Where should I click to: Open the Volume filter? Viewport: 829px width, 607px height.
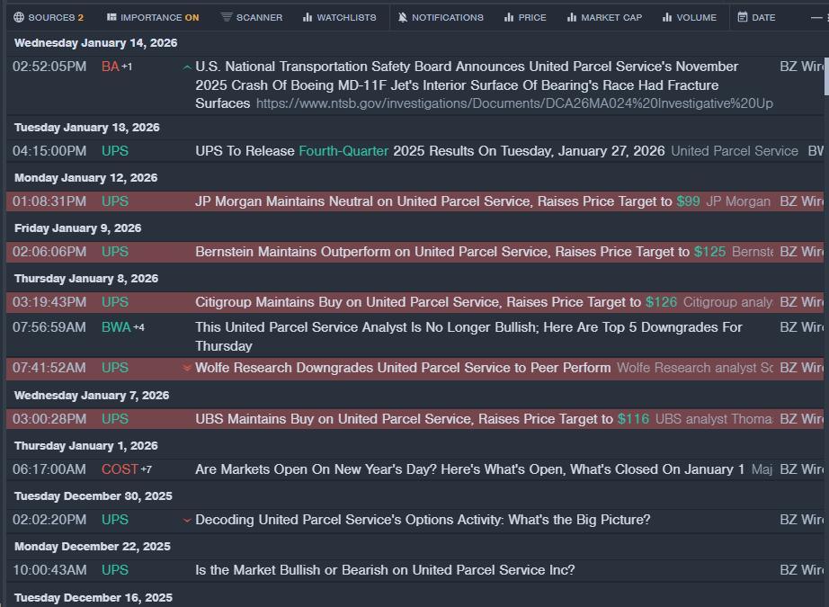689,17
